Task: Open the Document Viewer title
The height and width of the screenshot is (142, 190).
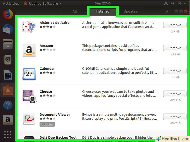Action: pos(55,114)
